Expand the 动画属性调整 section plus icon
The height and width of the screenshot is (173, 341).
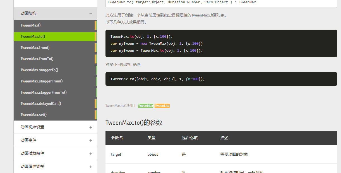coord(91,167)
